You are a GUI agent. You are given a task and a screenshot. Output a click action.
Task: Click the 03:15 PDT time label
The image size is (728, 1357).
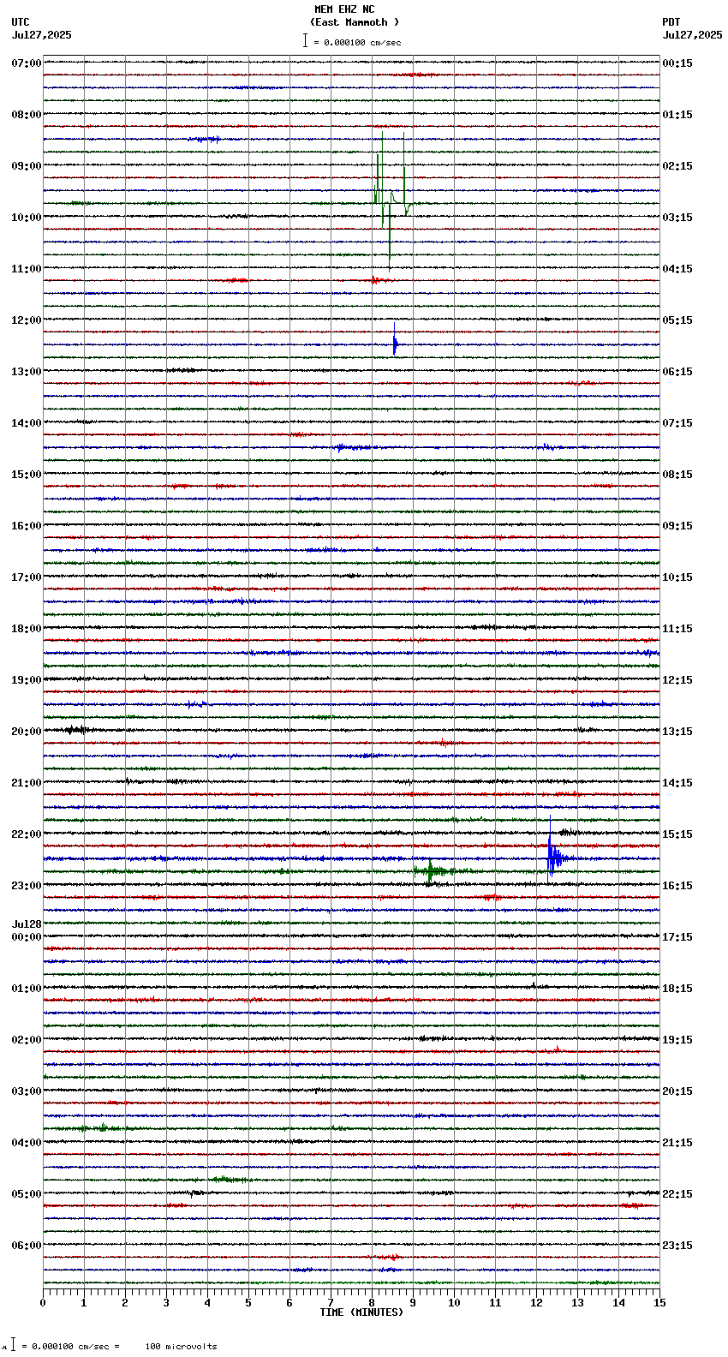[677, 218]
